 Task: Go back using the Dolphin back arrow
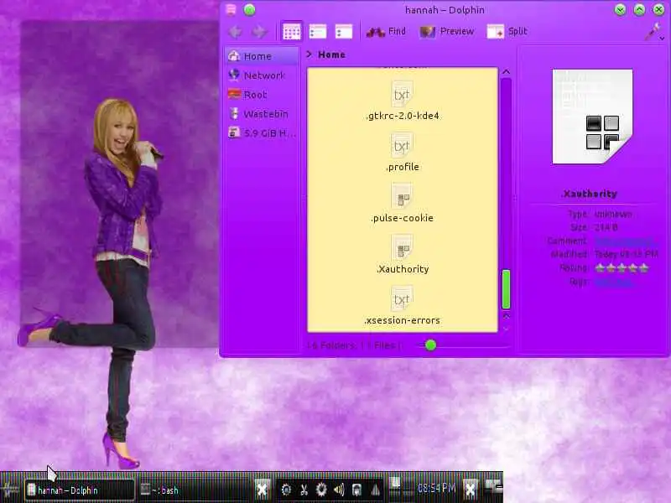[x=236, y=32]
